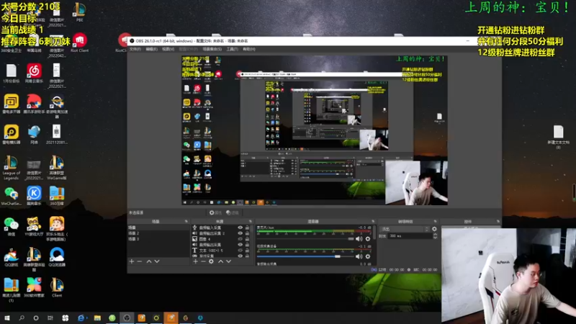
Task: Open Task View on taskbar
Action: (x=50, y=318)
